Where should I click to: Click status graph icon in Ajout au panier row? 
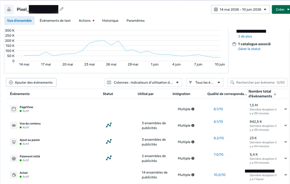click(109, 141)
